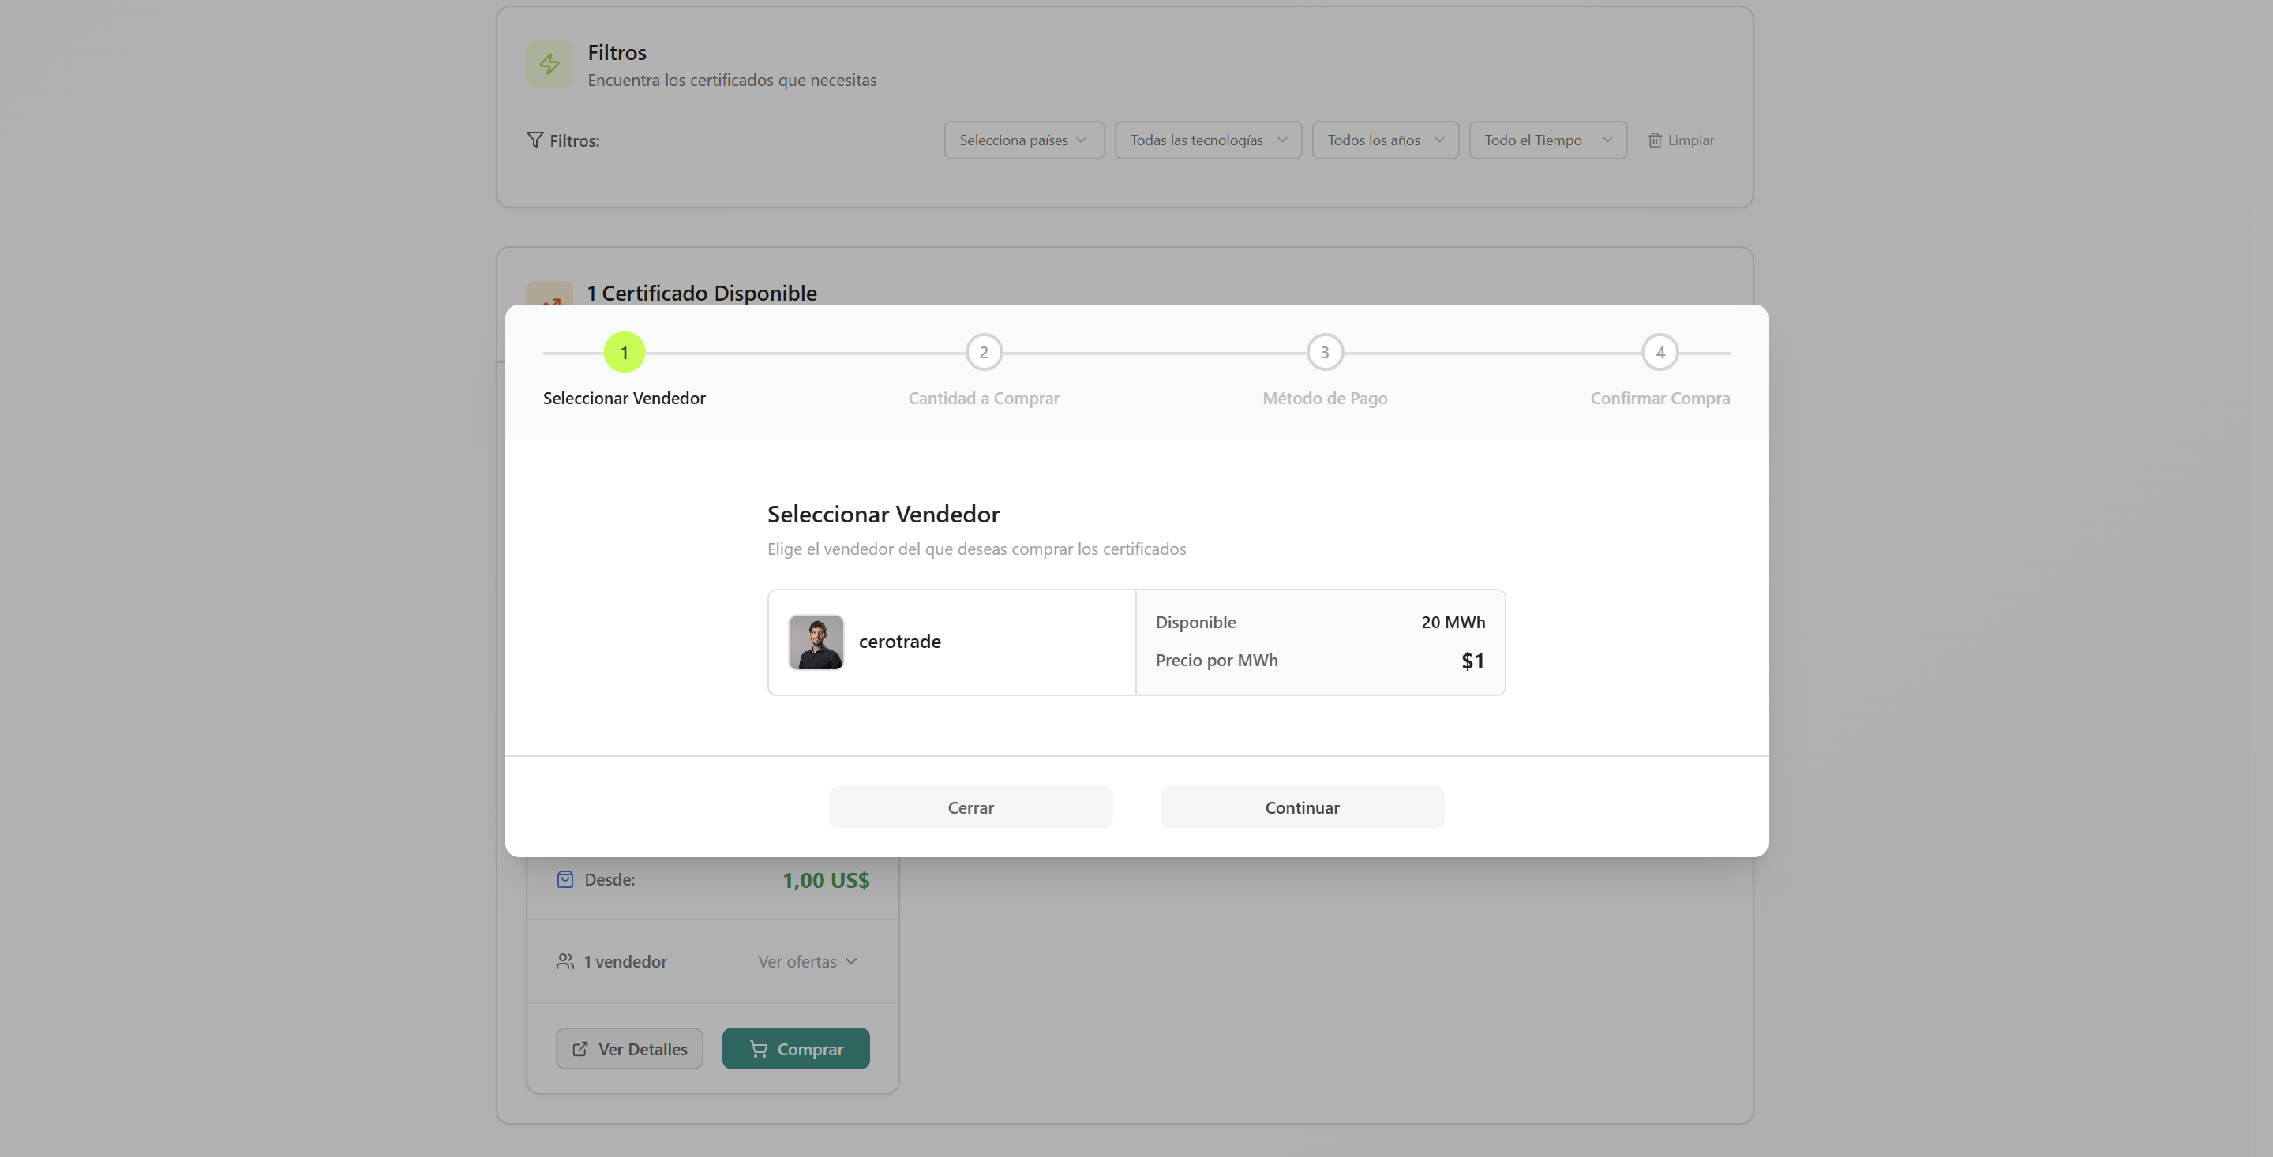This screenshot has height=1157, width=2273.
Task: Click the Continuar button
Action: click(1301, 806)
